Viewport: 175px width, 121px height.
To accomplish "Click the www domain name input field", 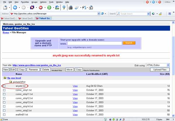I will tap(94, 43).
